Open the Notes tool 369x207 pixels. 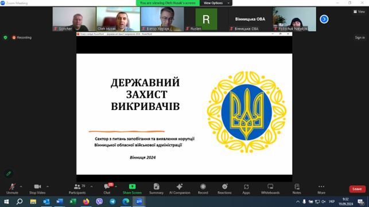point(297,189)
